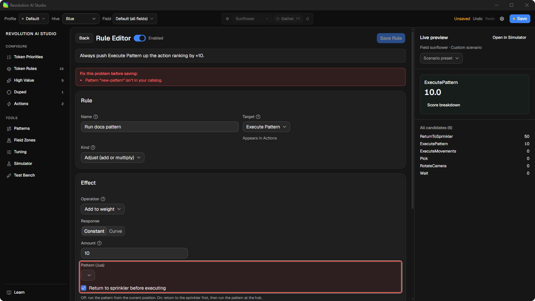Click the Save Rule button
This screenshot has height=301, width=535.
click(391, 38)
